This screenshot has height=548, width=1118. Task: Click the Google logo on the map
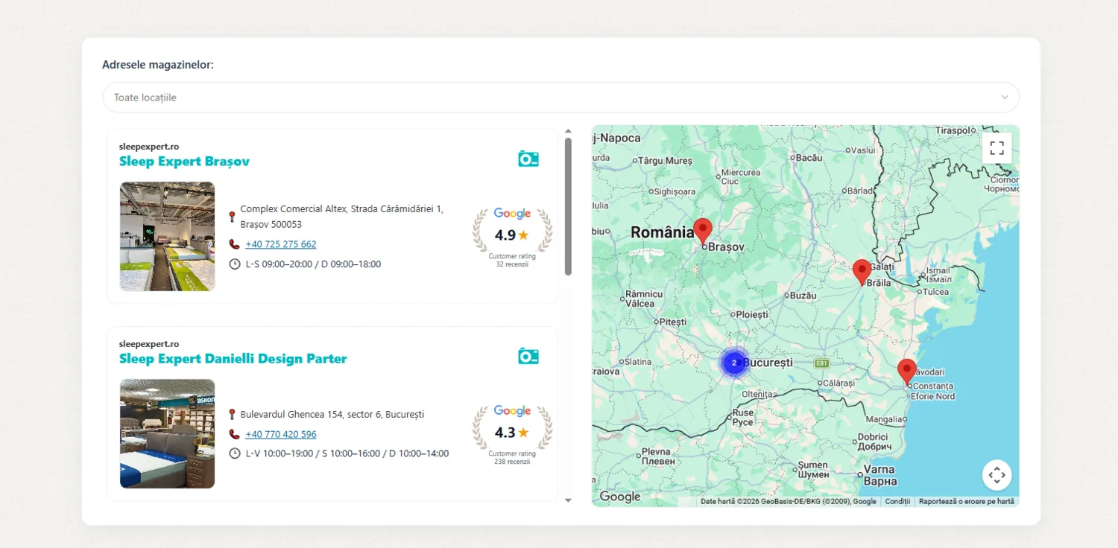point(620,497)
